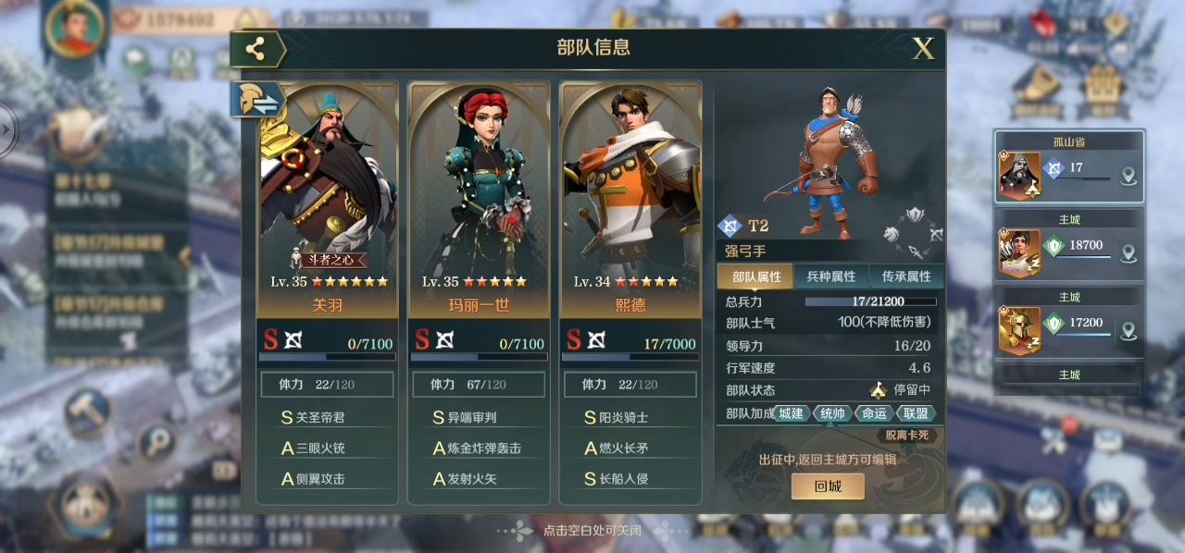This screenshot has width=1185, height=553.
Task: Click the T2 archer tier badge
Action: [743, 226]
